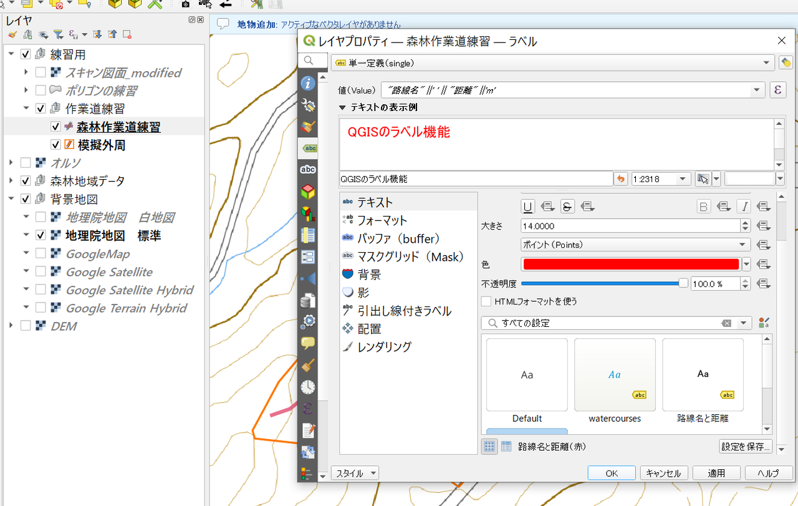
Task: Click the キャンセル button
Action: tap(664, 473)
